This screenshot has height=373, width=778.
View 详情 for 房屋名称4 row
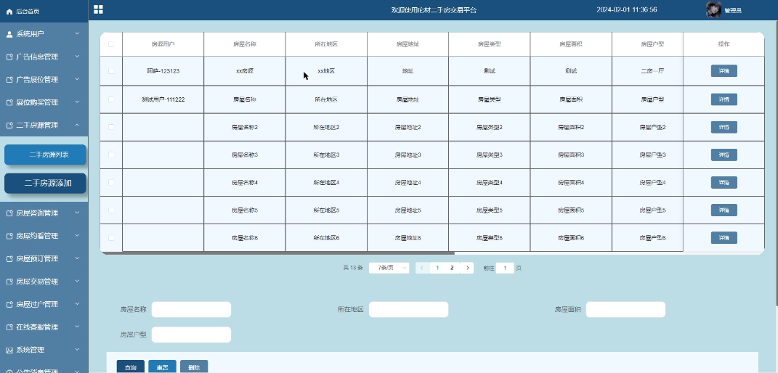724,182
